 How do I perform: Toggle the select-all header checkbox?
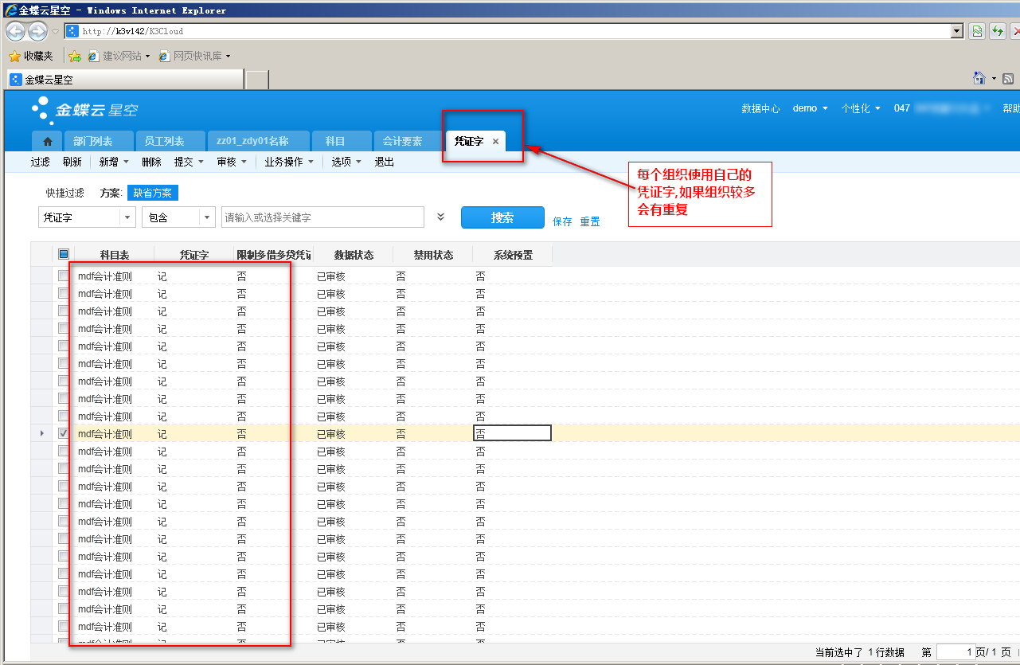pos(64,255)
